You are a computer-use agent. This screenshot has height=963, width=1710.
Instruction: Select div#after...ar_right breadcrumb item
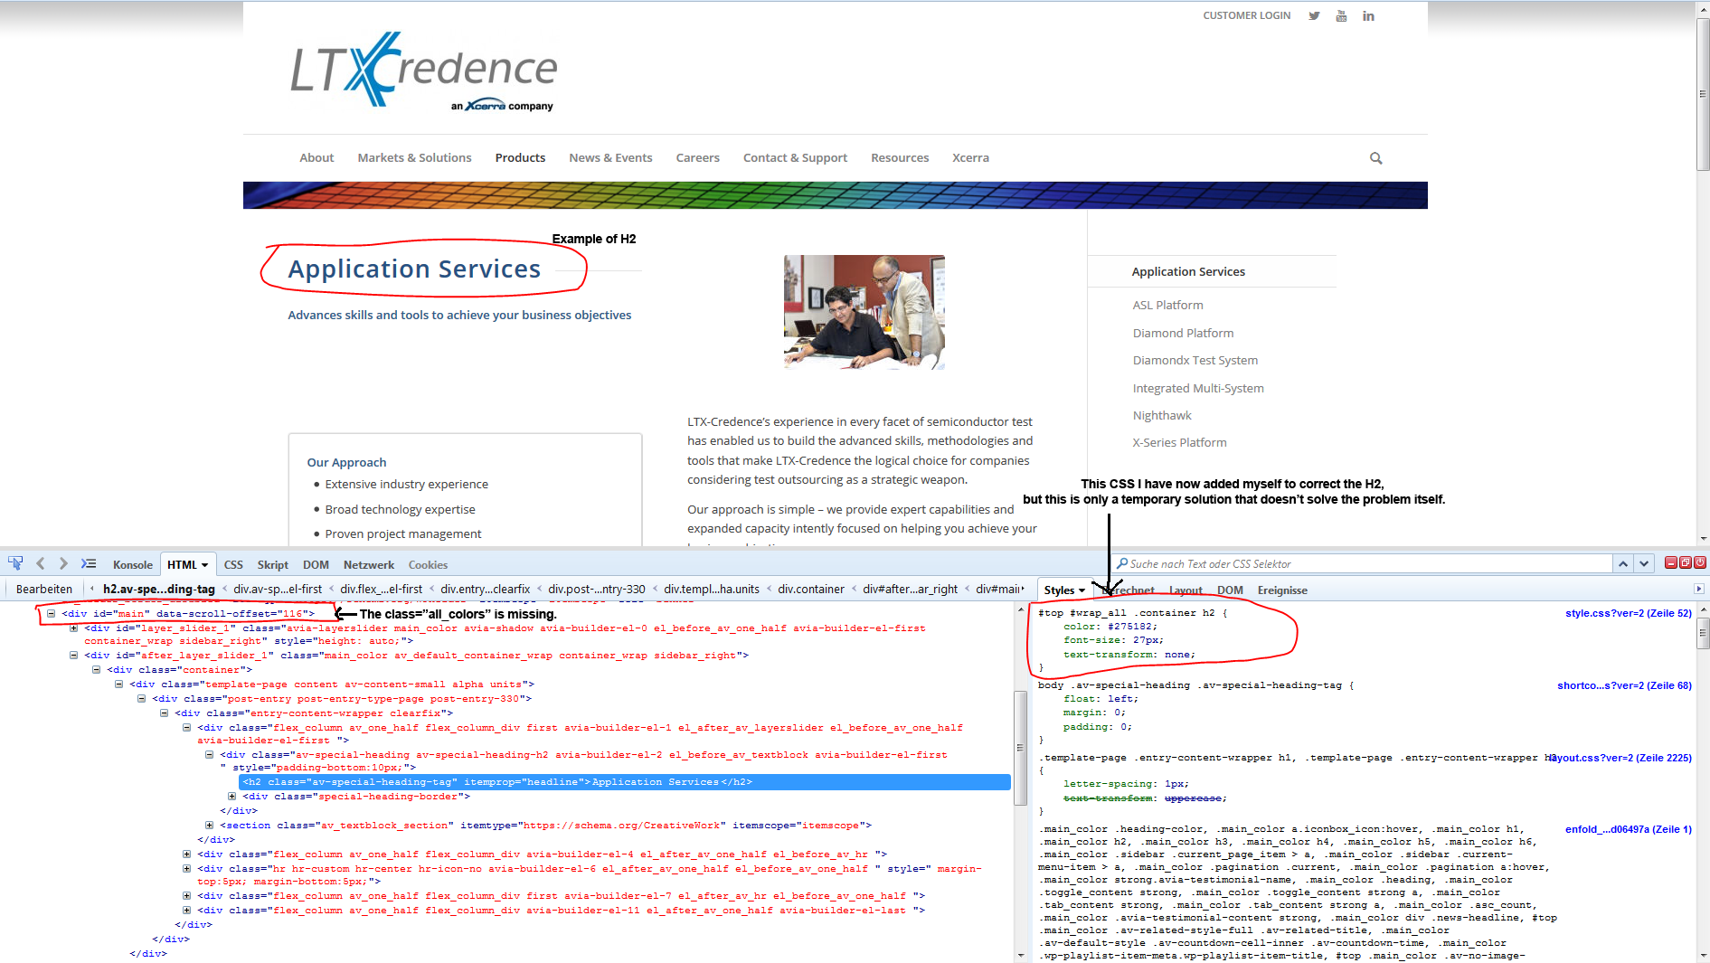tap(910, 589)
